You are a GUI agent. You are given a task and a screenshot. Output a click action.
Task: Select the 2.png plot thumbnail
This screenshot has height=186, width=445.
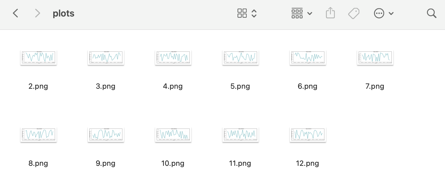39,57
